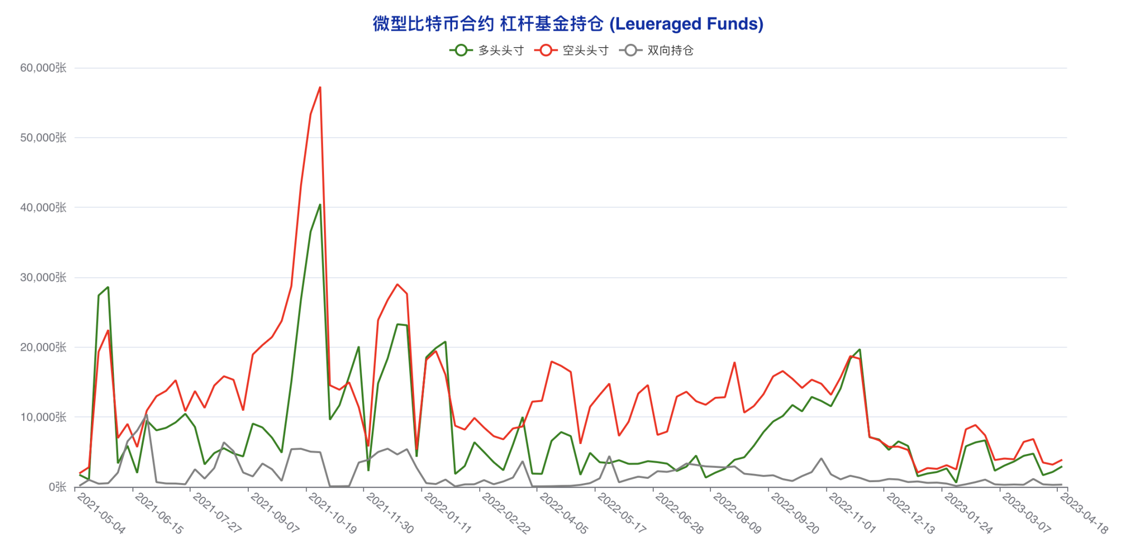Click the 10,000张 y-axis label
The height and width of the screenshot is (545, 1133).
[43, 417]
